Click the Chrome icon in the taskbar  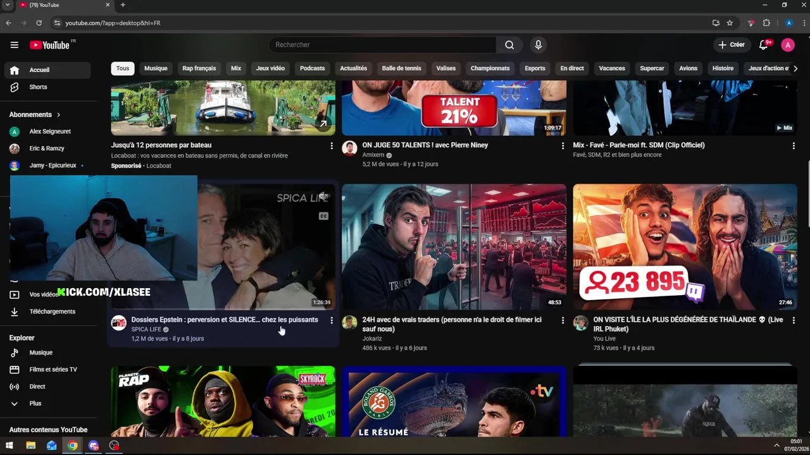pos(73,446)
